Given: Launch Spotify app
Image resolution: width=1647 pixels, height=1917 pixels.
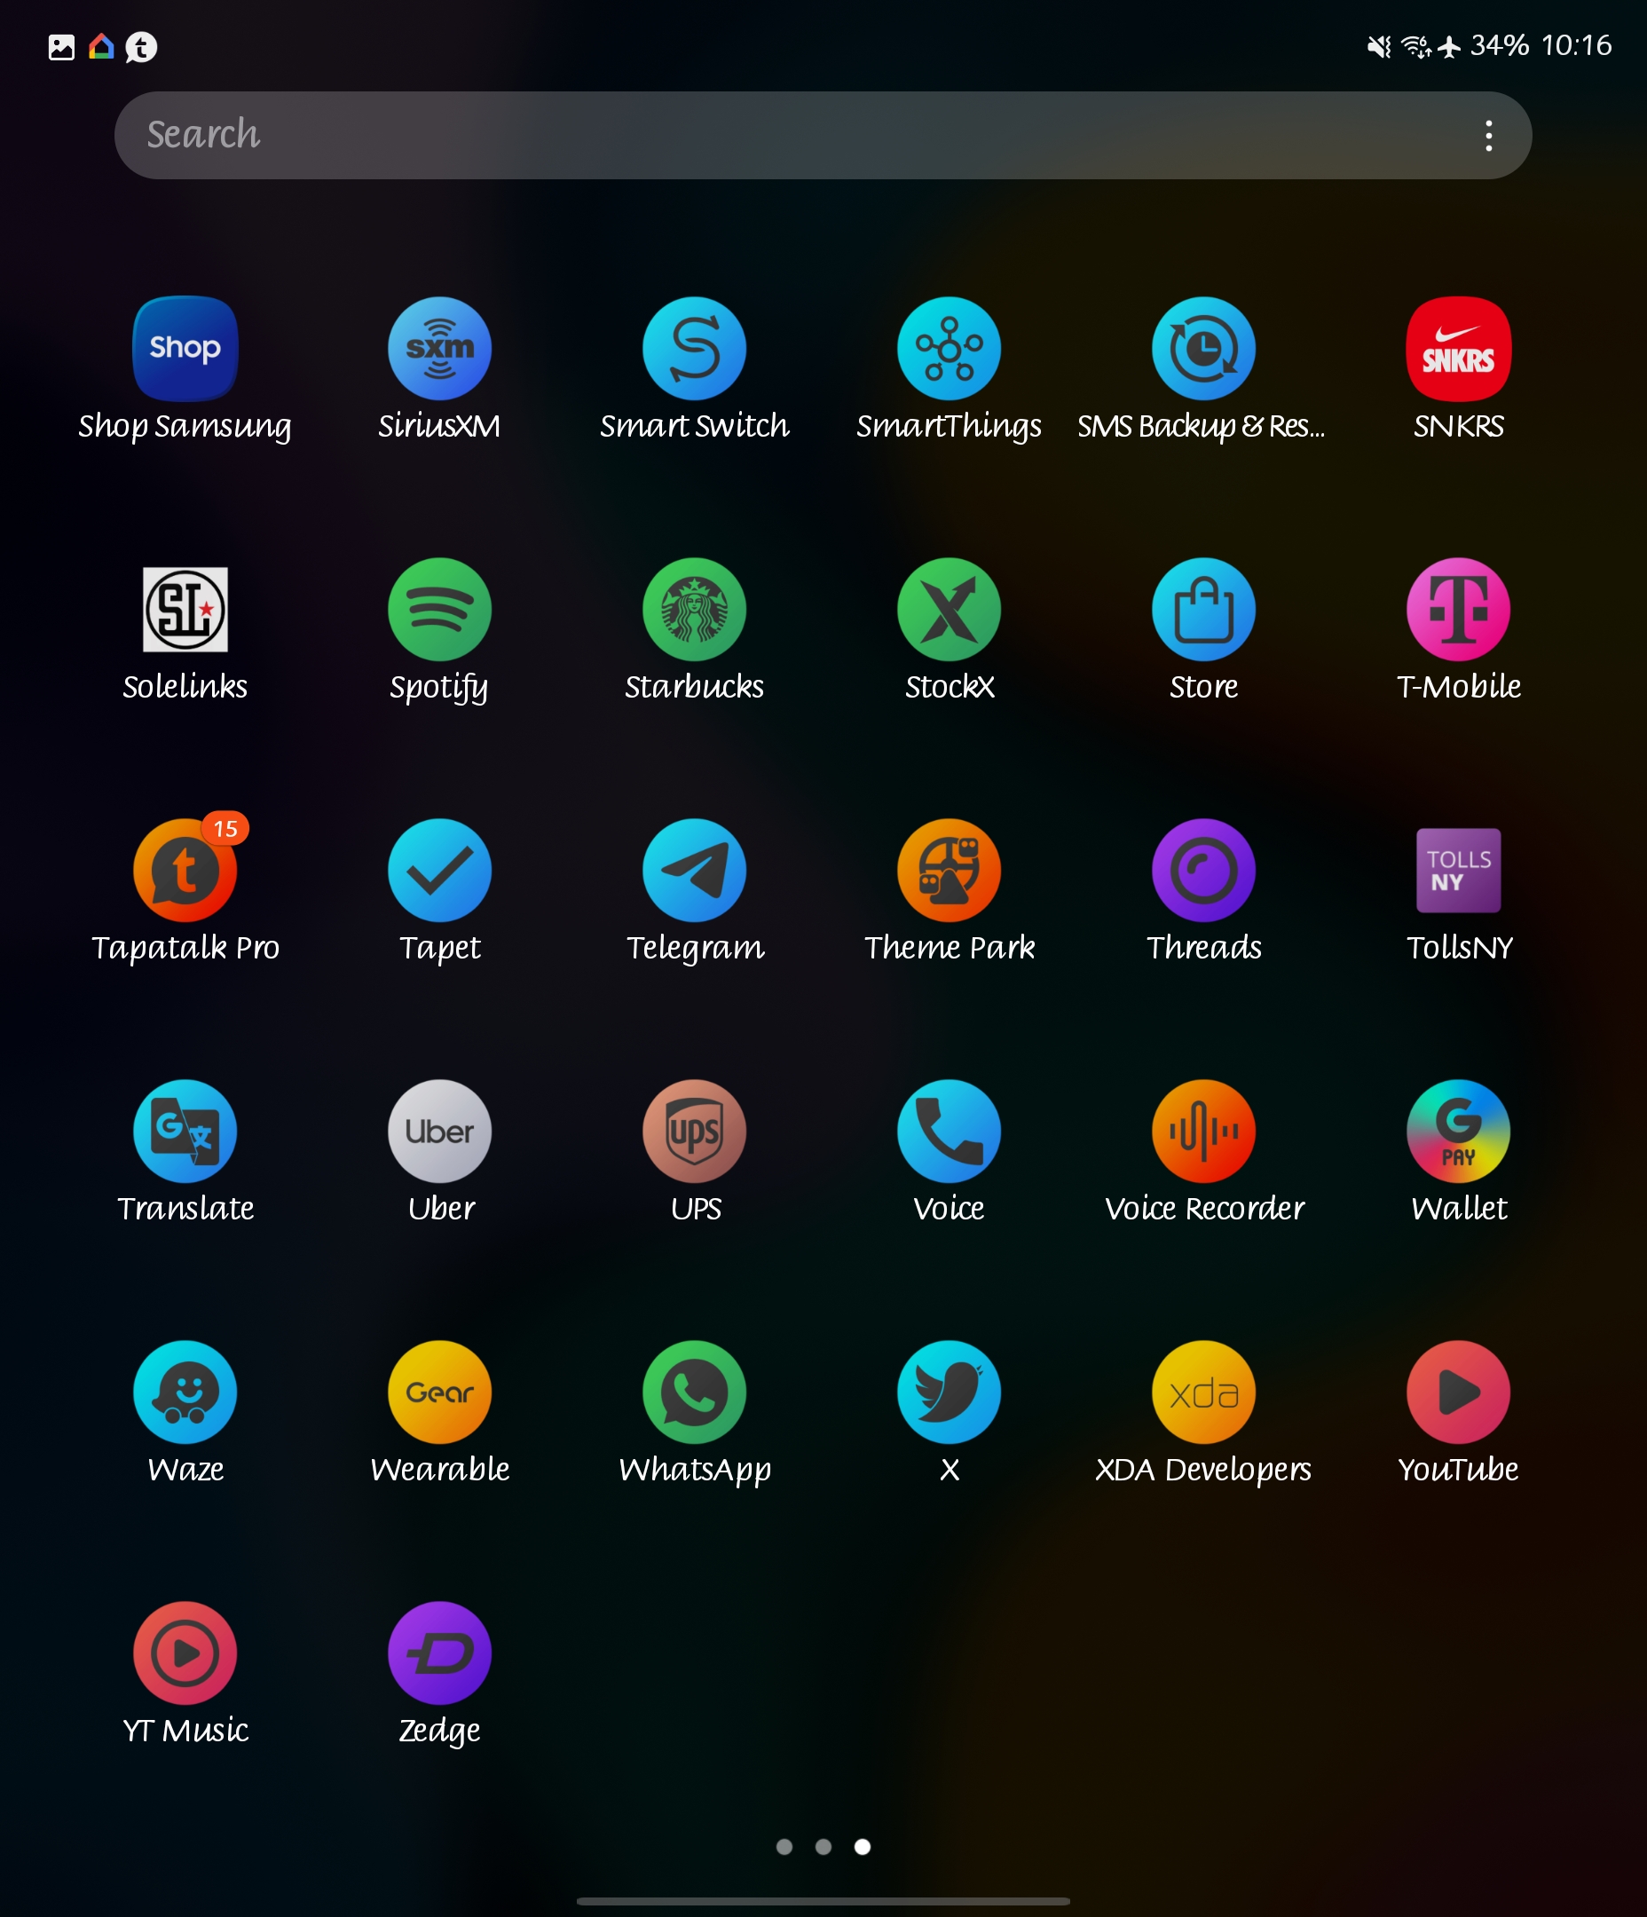Looking at the screenshot, I should coord(439,610).
